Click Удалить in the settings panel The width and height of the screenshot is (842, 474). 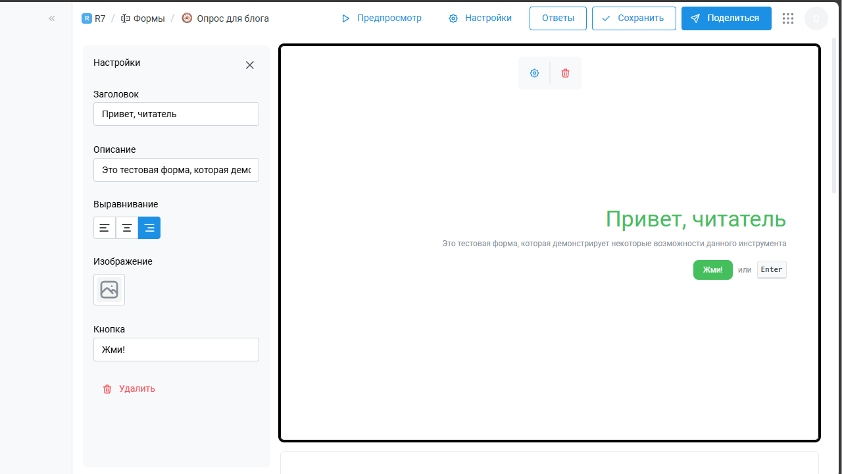pos(129,389)
